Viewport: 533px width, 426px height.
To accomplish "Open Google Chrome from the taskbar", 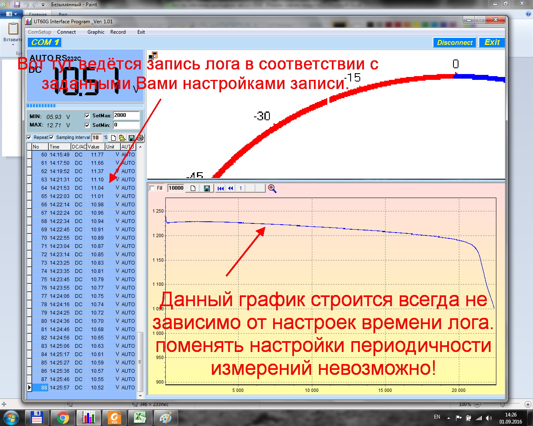I will [x=63, y=418].
